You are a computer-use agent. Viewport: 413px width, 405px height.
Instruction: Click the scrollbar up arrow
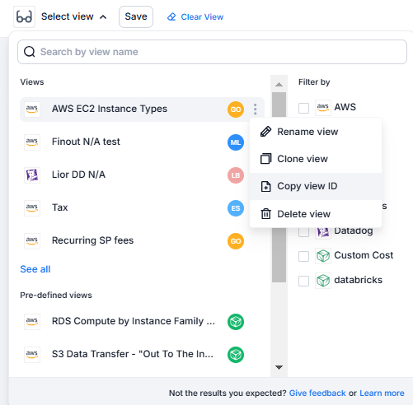(x=279, y=84)
